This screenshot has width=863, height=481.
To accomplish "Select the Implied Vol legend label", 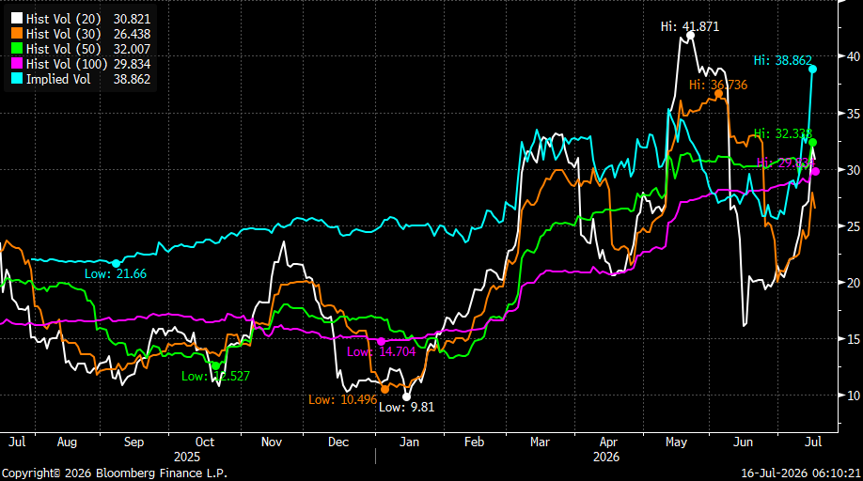I will point(57,79).
